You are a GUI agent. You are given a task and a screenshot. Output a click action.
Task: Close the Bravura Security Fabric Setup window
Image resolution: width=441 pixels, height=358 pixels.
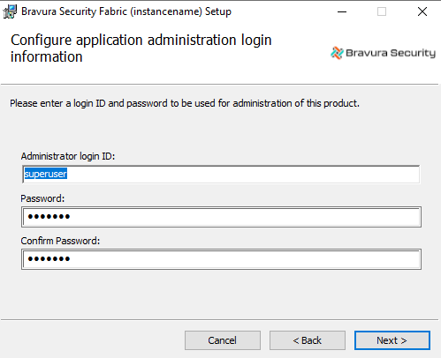coord(422,11)
